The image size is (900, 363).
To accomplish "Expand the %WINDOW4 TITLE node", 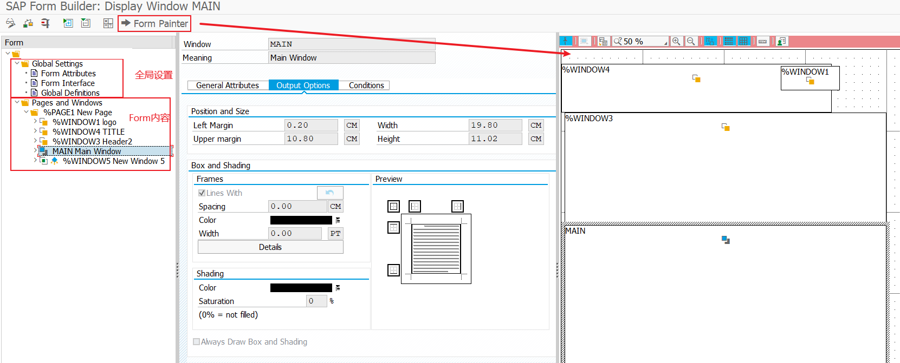I will [35, 131].
